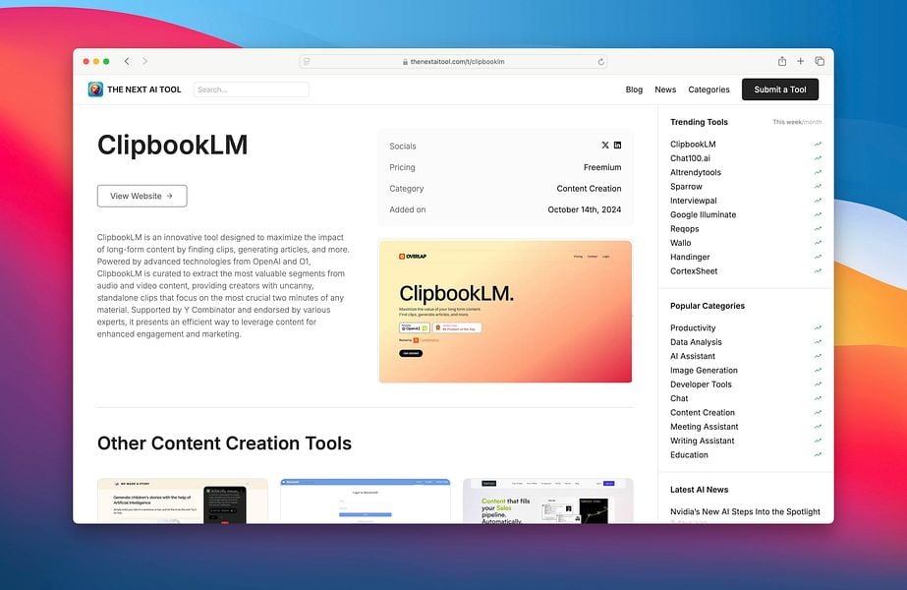Screen dimensions: 907x590
Task: Open Chat100.ai in Trending Tools
Action: (x=690, y=158)
